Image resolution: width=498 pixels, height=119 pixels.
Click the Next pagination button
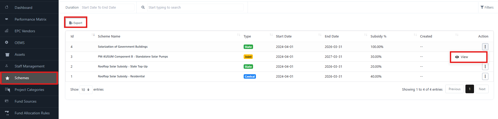pos(482,89)
